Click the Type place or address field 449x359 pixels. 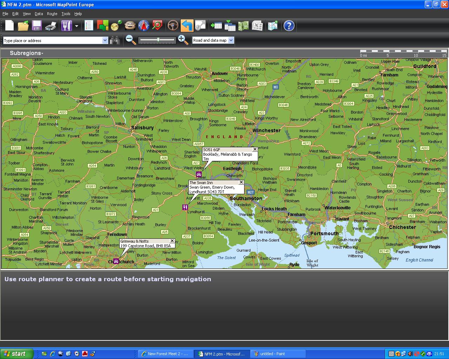point(53,40)
